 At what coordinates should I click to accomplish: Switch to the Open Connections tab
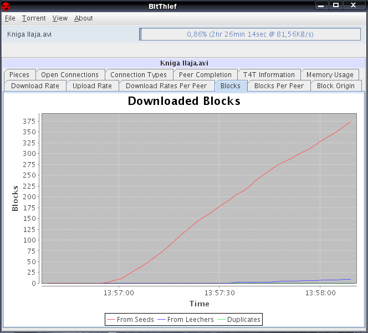70,75
